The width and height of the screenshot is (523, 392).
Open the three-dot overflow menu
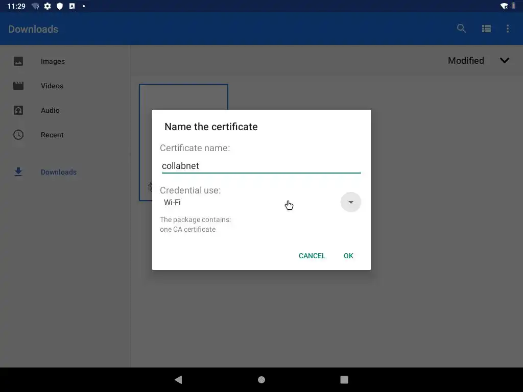(508, 29)
